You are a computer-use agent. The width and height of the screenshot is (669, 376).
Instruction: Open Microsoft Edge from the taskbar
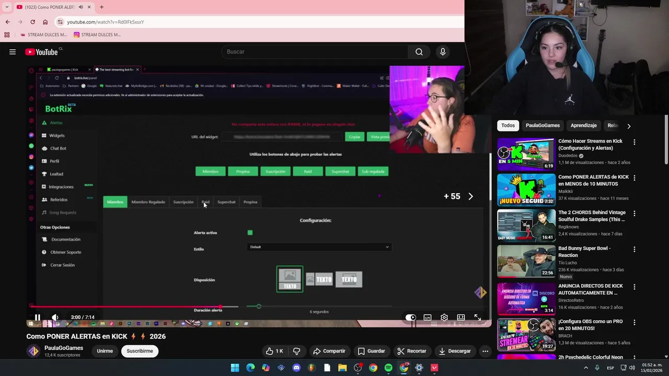tap(250, 368)
